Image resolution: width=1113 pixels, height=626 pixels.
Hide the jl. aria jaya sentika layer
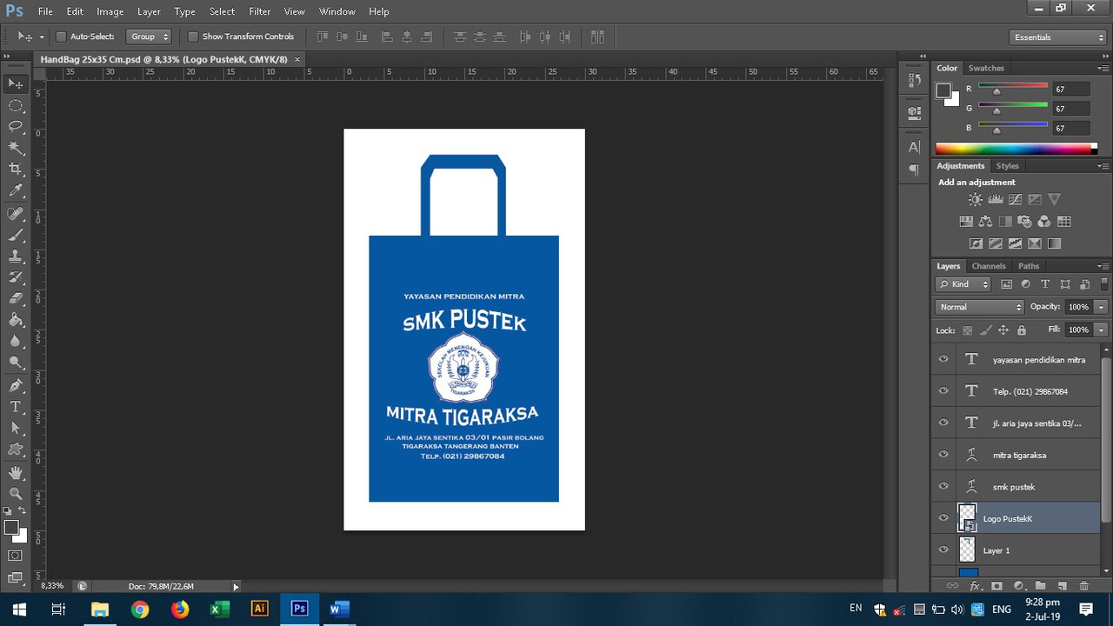[x=943, y=423]
